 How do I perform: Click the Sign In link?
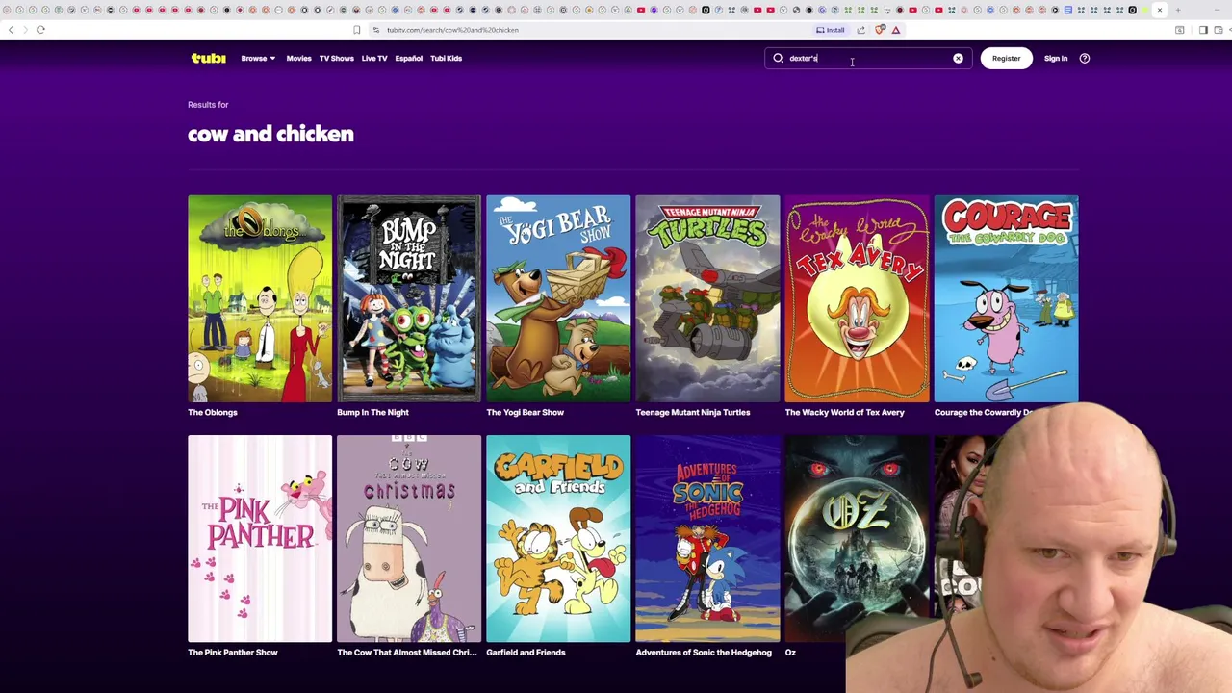1056,58
